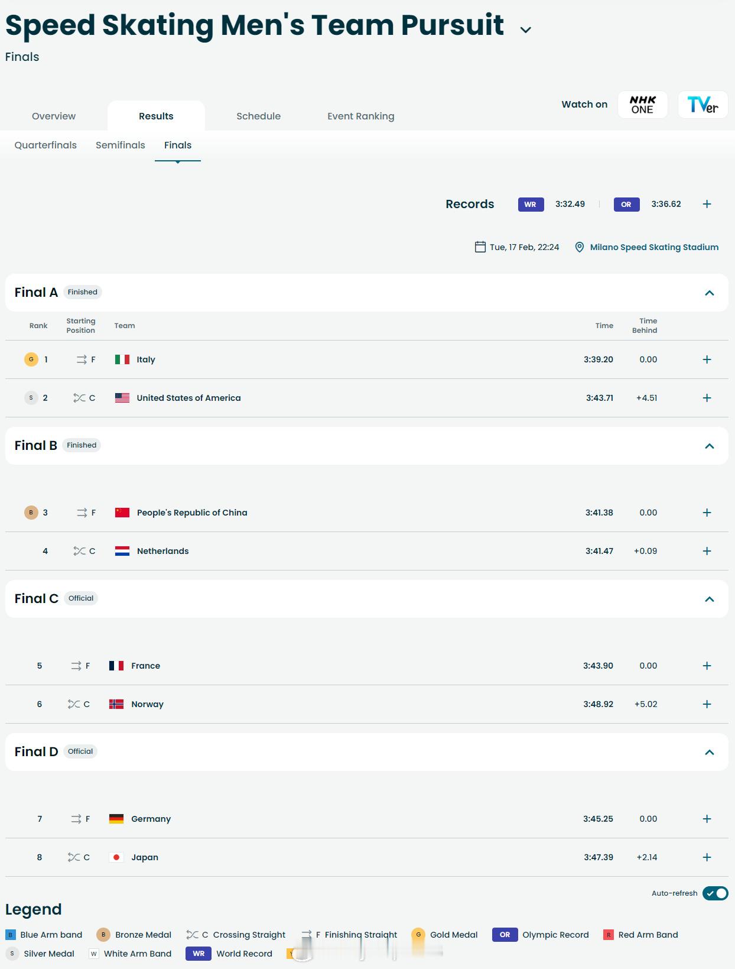Switch to the Schedule tab
The image size is (735, 969).
[x=258, y=116]
